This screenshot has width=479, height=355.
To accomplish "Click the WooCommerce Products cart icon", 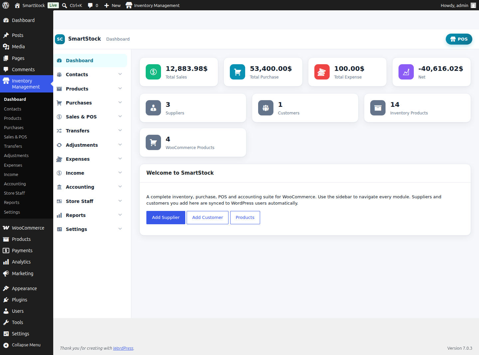I will click(153, 142).
